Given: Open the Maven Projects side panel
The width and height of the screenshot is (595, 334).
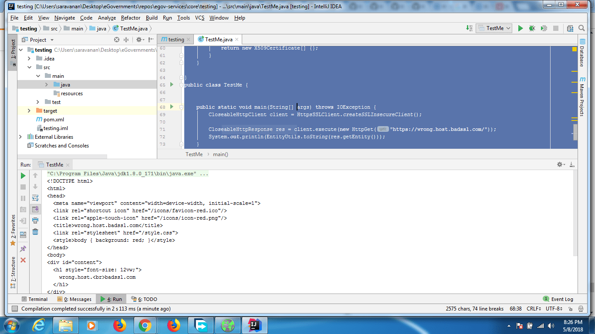Looking at the screenshot, I should tap(582, 97).
